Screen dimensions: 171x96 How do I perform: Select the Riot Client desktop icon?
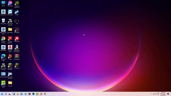coord(17,39)
